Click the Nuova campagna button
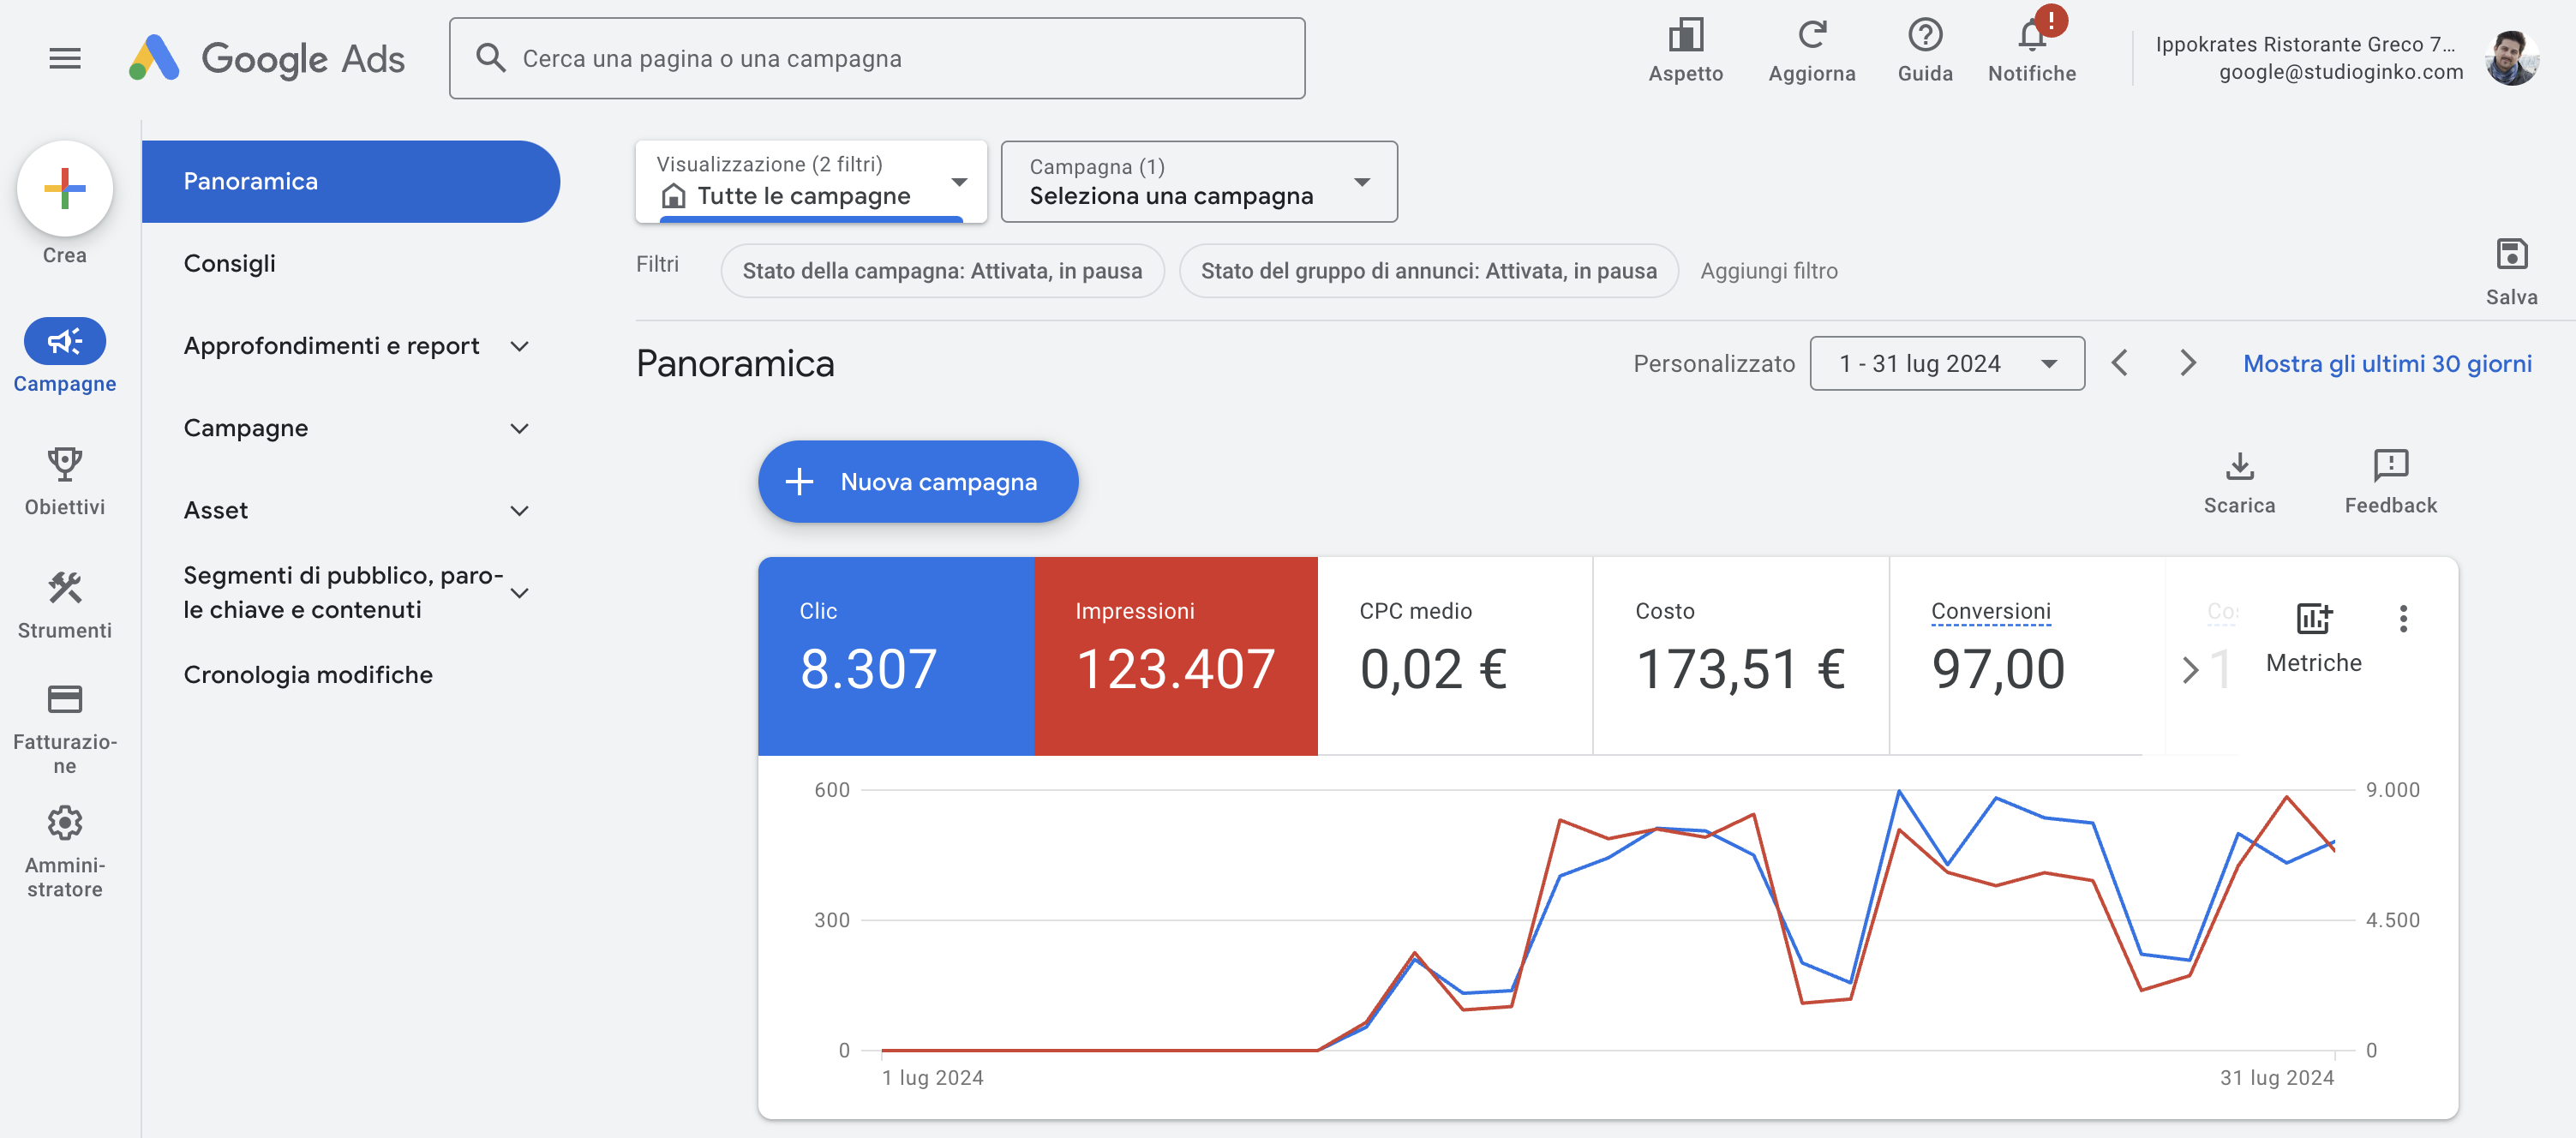Viewport: 2576px width, 1138px height. click(x=917, y=482)
